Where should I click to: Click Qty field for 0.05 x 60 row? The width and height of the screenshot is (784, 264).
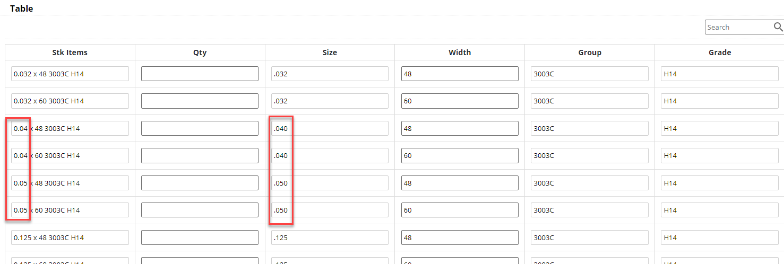point(200,210)
